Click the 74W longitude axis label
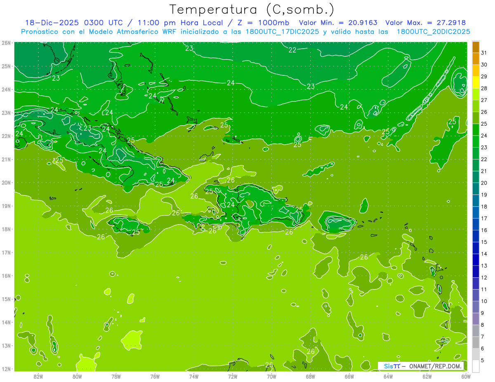 point(193,376)
